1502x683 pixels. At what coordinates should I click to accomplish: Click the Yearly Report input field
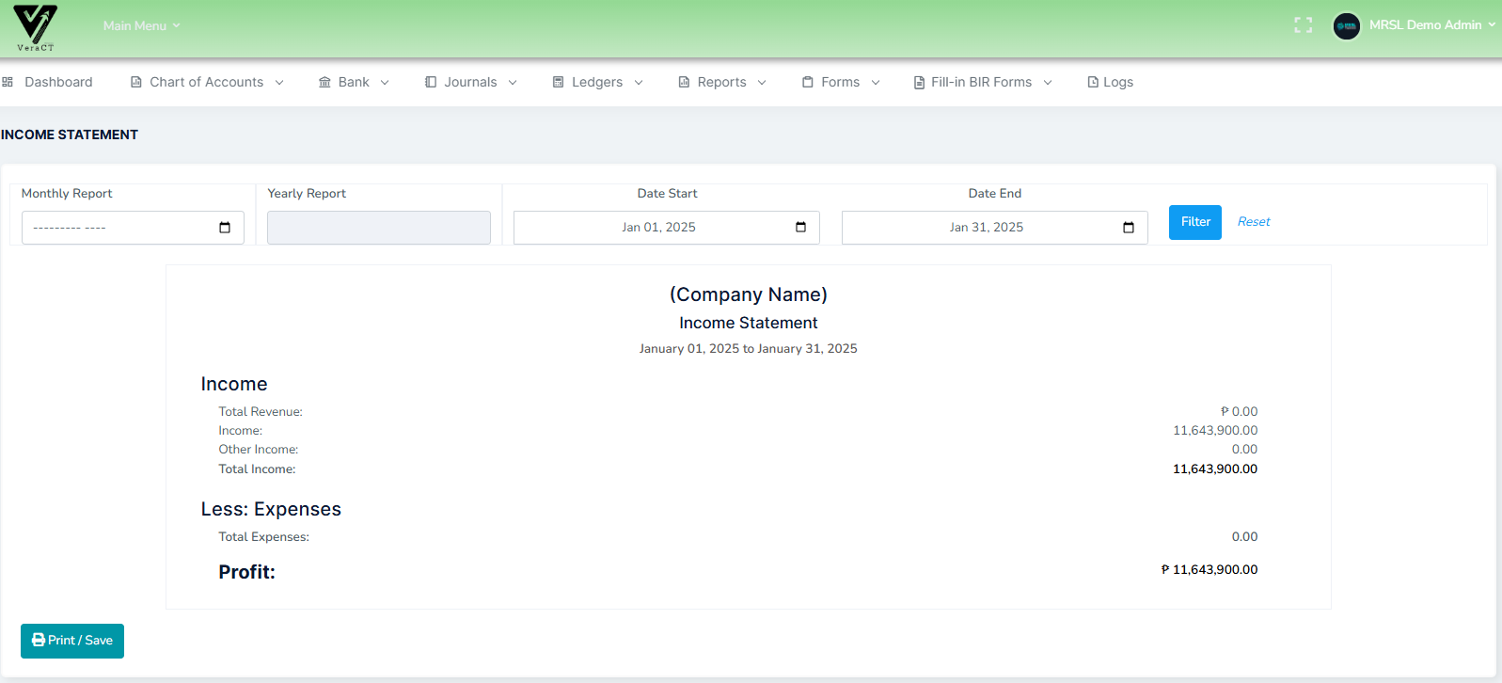coord(379,228)
